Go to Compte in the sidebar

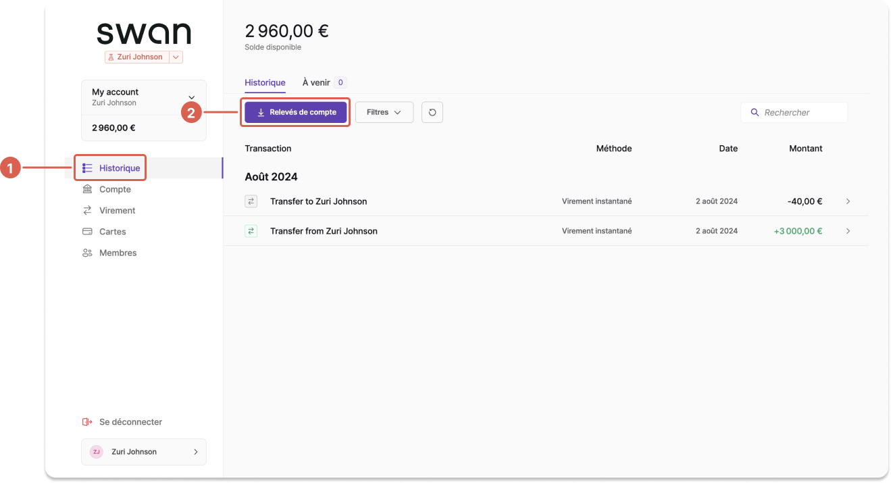[x=115, y=189]
